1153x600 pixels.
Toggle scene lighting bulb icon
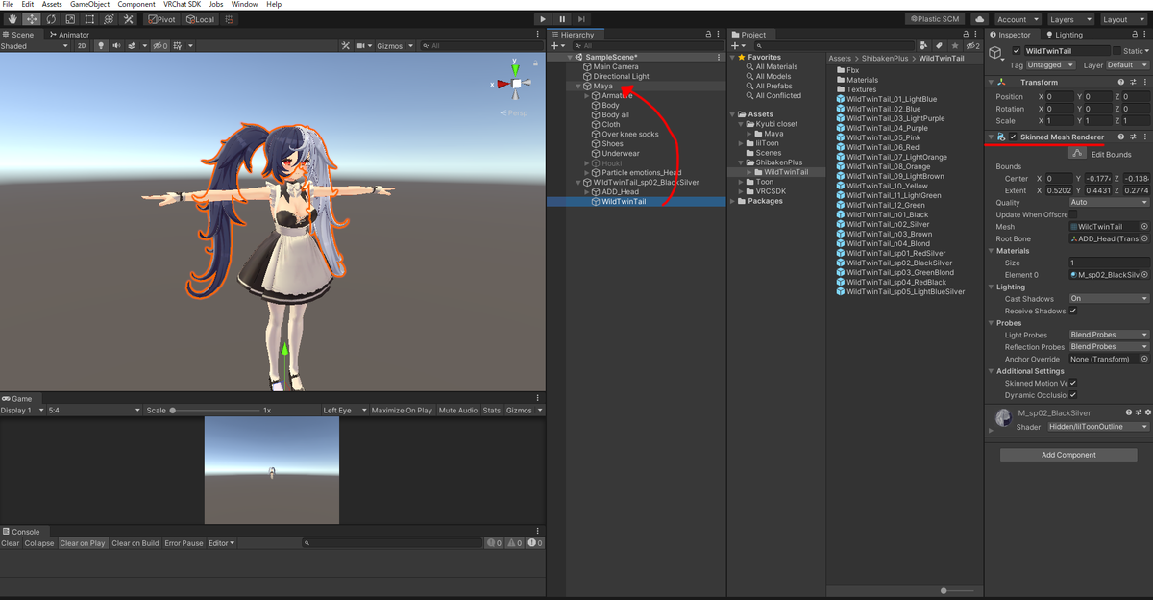point(99,46)
